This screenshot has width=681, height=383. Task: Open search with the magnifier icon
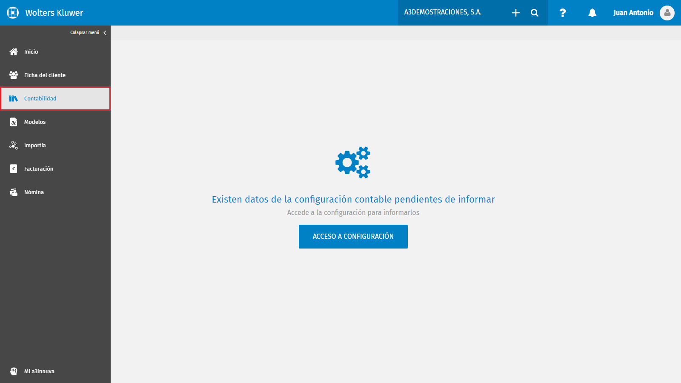tap(535, 13)
